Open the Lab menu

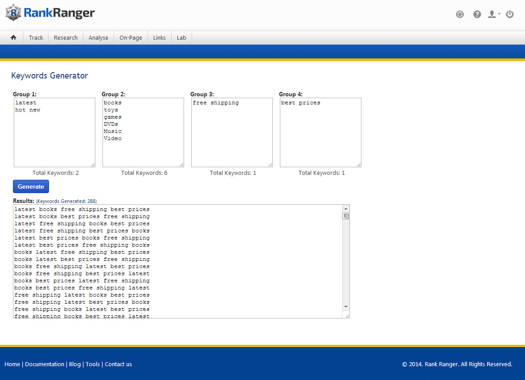pos(181,37)
